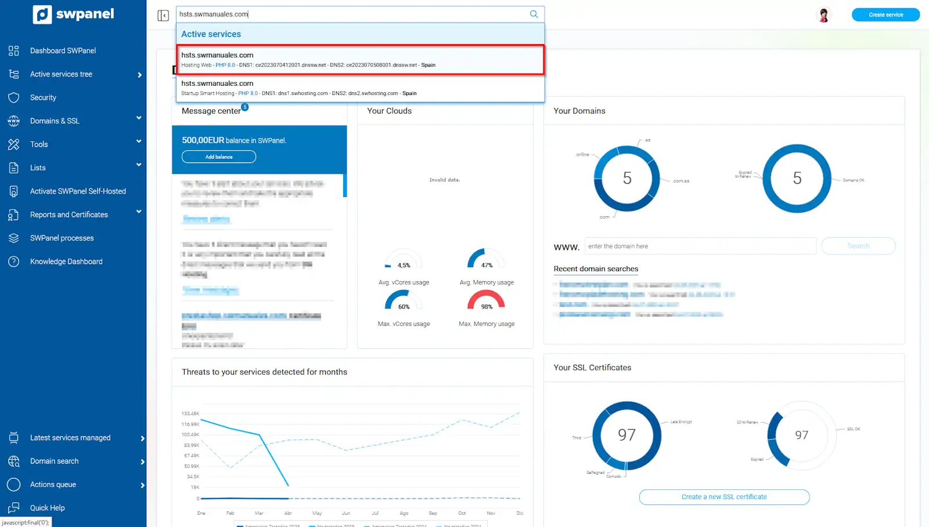Click the Add balance button

point(219,157)
